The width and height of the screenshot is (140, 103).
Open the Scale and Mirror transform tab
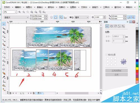(115, 26)
